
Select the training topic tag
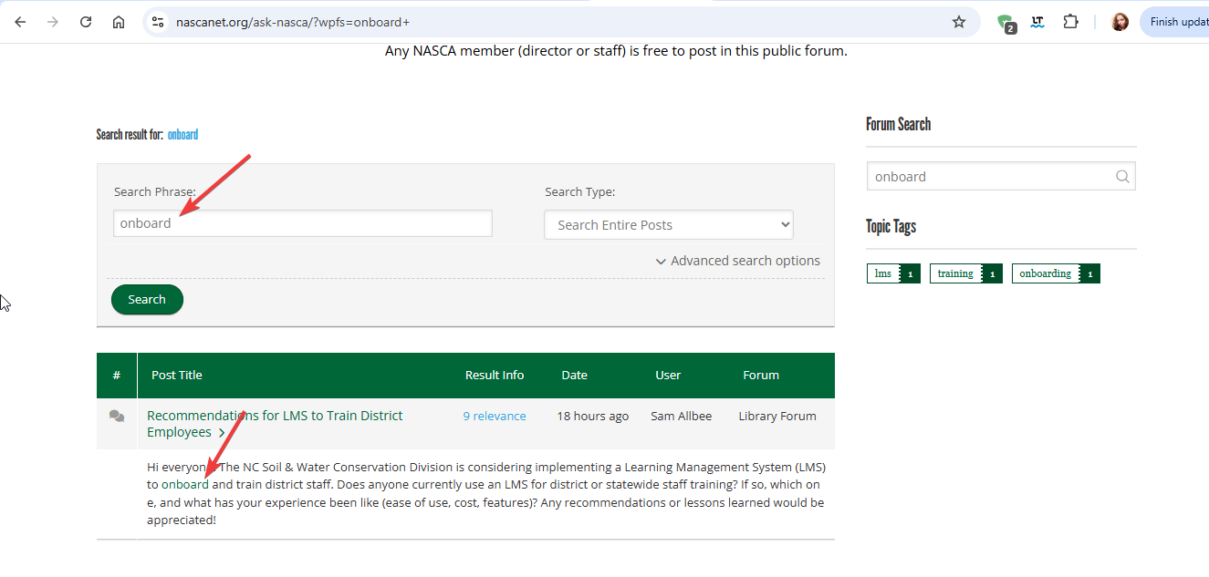(x=955, y=273)
